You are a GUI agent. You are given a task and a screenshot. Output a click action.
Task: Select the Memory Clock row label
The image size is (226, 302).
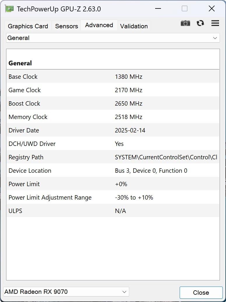[28, 117]
